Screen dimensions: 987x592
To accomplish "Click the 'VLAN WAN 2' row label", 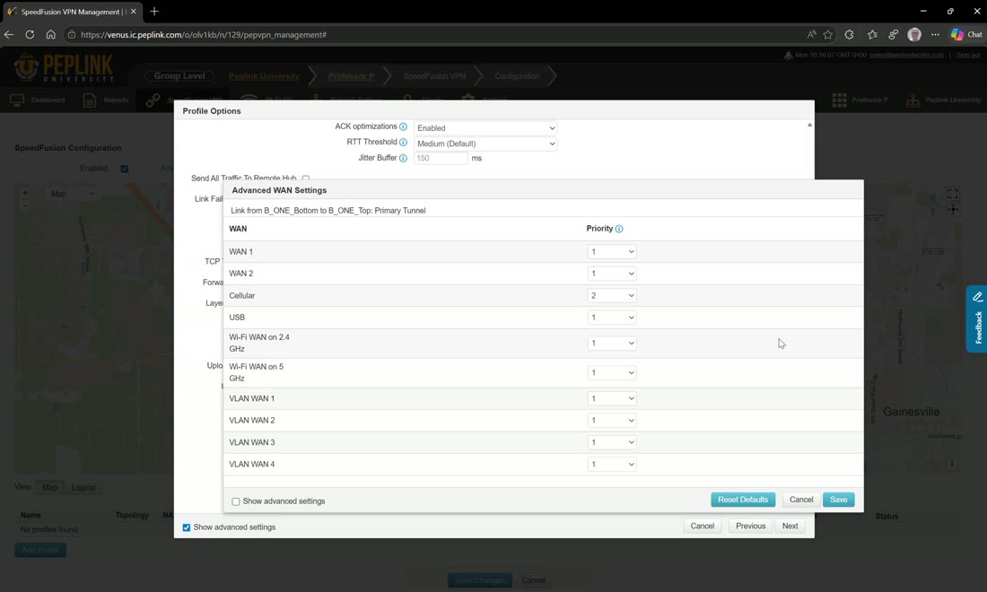I will point(252,421).
